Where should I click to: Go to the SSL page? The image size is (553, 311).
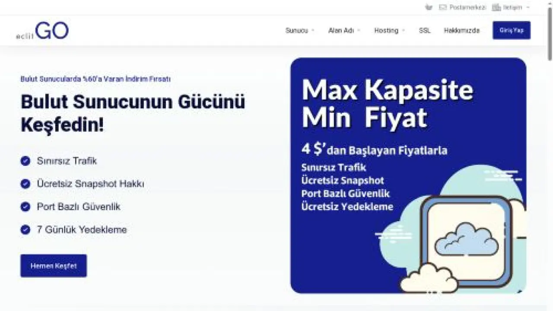(425, 31)
